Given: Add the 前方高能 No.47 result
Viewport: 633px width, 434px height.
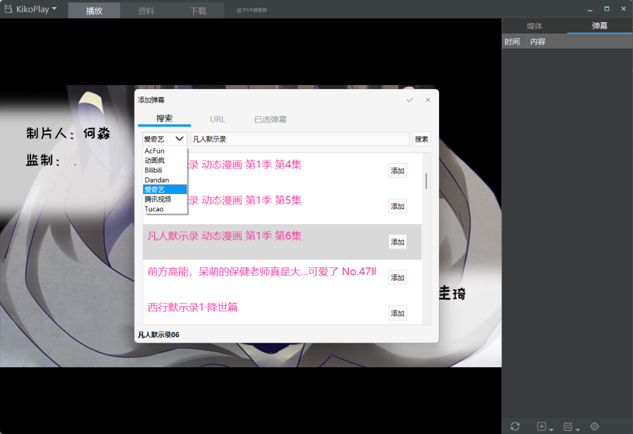Looking at the screenshot, I should 397,277.
